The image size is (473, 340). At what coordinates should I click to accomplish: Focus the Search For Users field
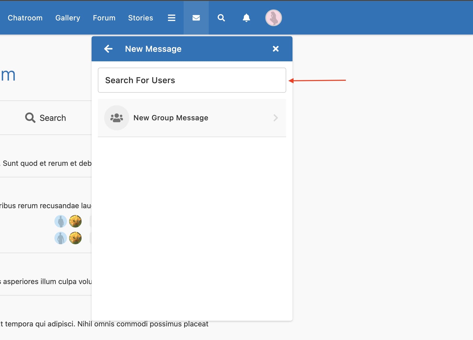click(x=192, y=80)
